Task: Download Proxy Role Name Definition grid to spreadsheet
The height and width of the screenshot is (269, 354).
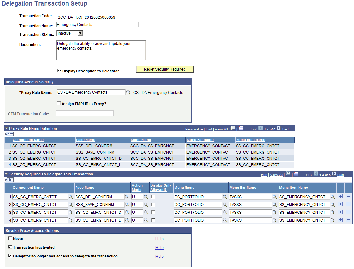Action: click(x=241, y=129)
